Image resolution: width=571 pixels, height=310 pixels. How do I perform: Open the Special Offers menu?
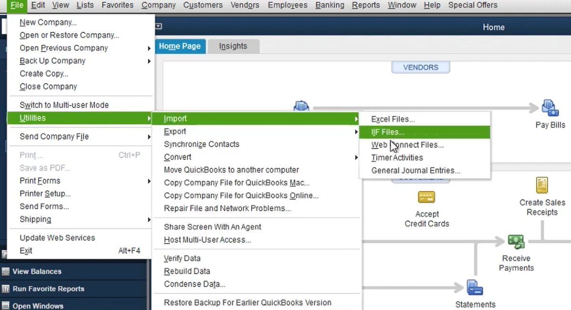coord(473,5)
